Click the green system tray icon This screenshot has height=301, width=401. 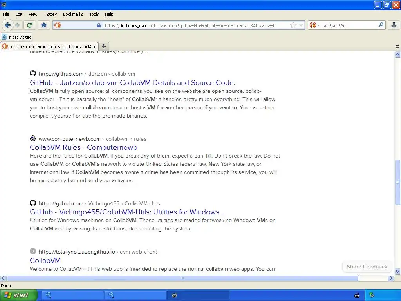pyautogui.click(x=372, y=296)
